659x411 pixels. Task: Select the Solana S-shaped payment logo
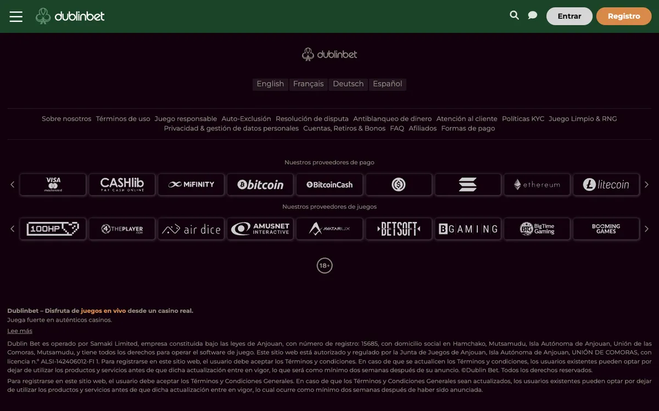[x=468, y=185]
